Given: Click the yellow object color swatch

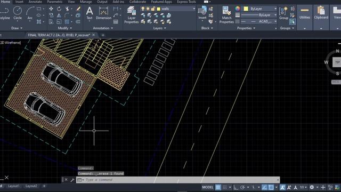Looking at the screenshot, I should point(246,9).
